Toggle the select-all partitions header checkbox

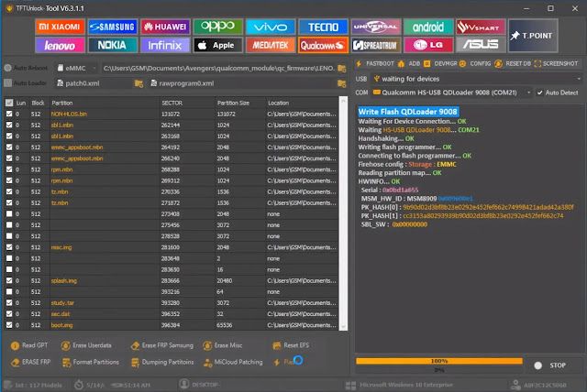click(x=9, y=103)
